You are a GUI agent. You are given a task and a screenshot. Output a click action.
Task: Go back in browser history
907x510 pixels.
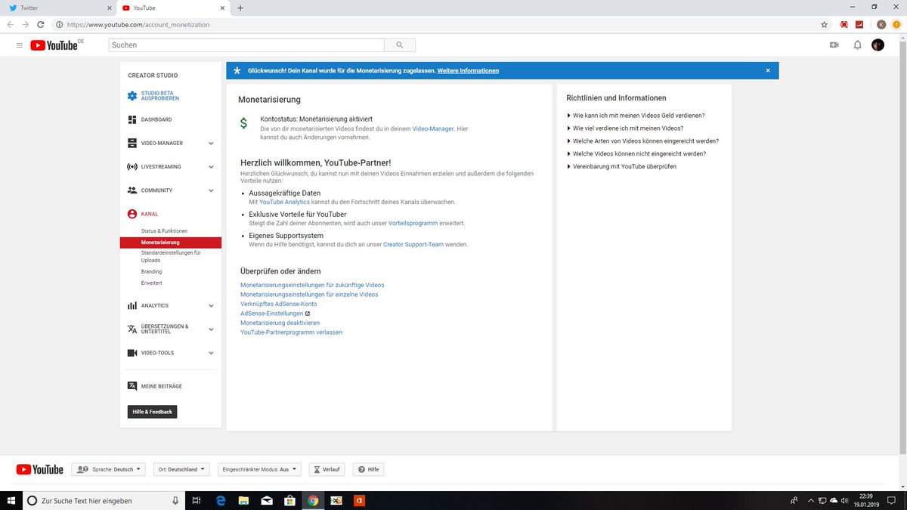(11, 24)
